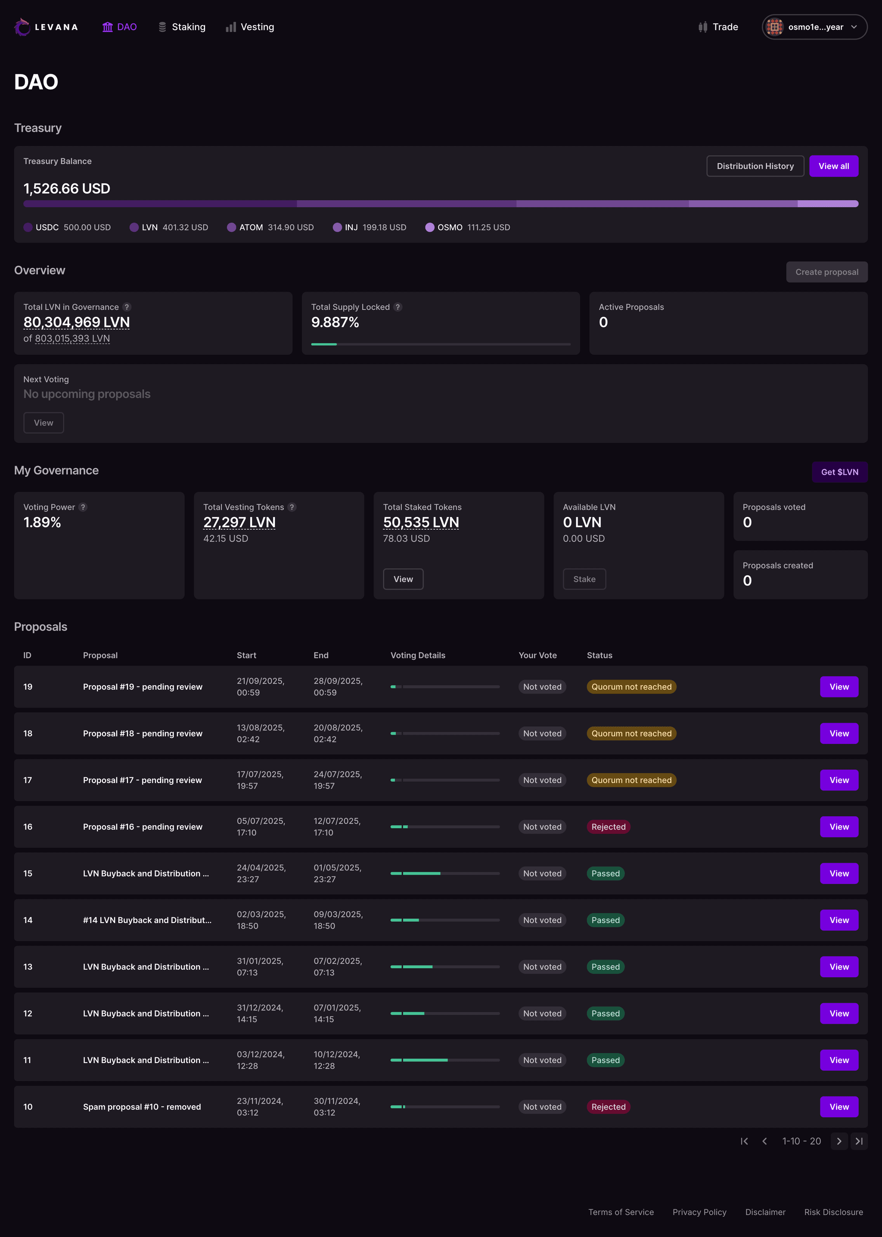
Task: Click the Total Supply Locked progress bar
Action: 441,344
